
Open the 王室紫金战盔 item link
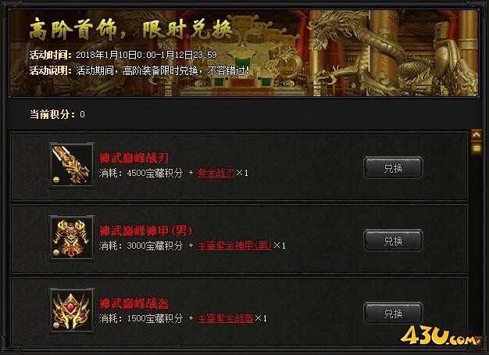pyautogui.click(x=225, y=318)
